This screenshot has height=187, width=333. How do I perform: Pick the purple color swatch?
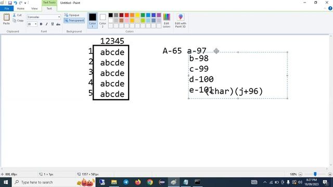[159, 15]
